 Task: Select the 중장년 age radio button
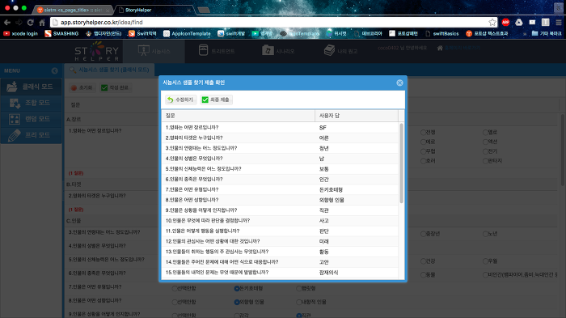click(423, 234)
